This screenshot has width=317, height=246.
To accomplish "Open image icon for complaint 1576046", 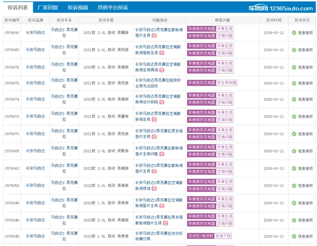I will [165, 223].
